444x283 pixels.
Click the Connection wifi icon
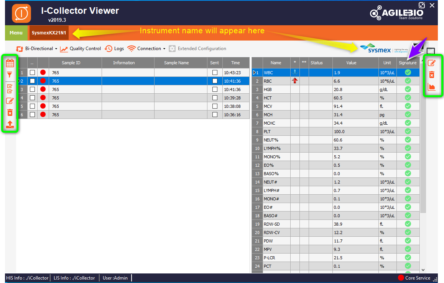pyautogui.click(x=132, y=49)
